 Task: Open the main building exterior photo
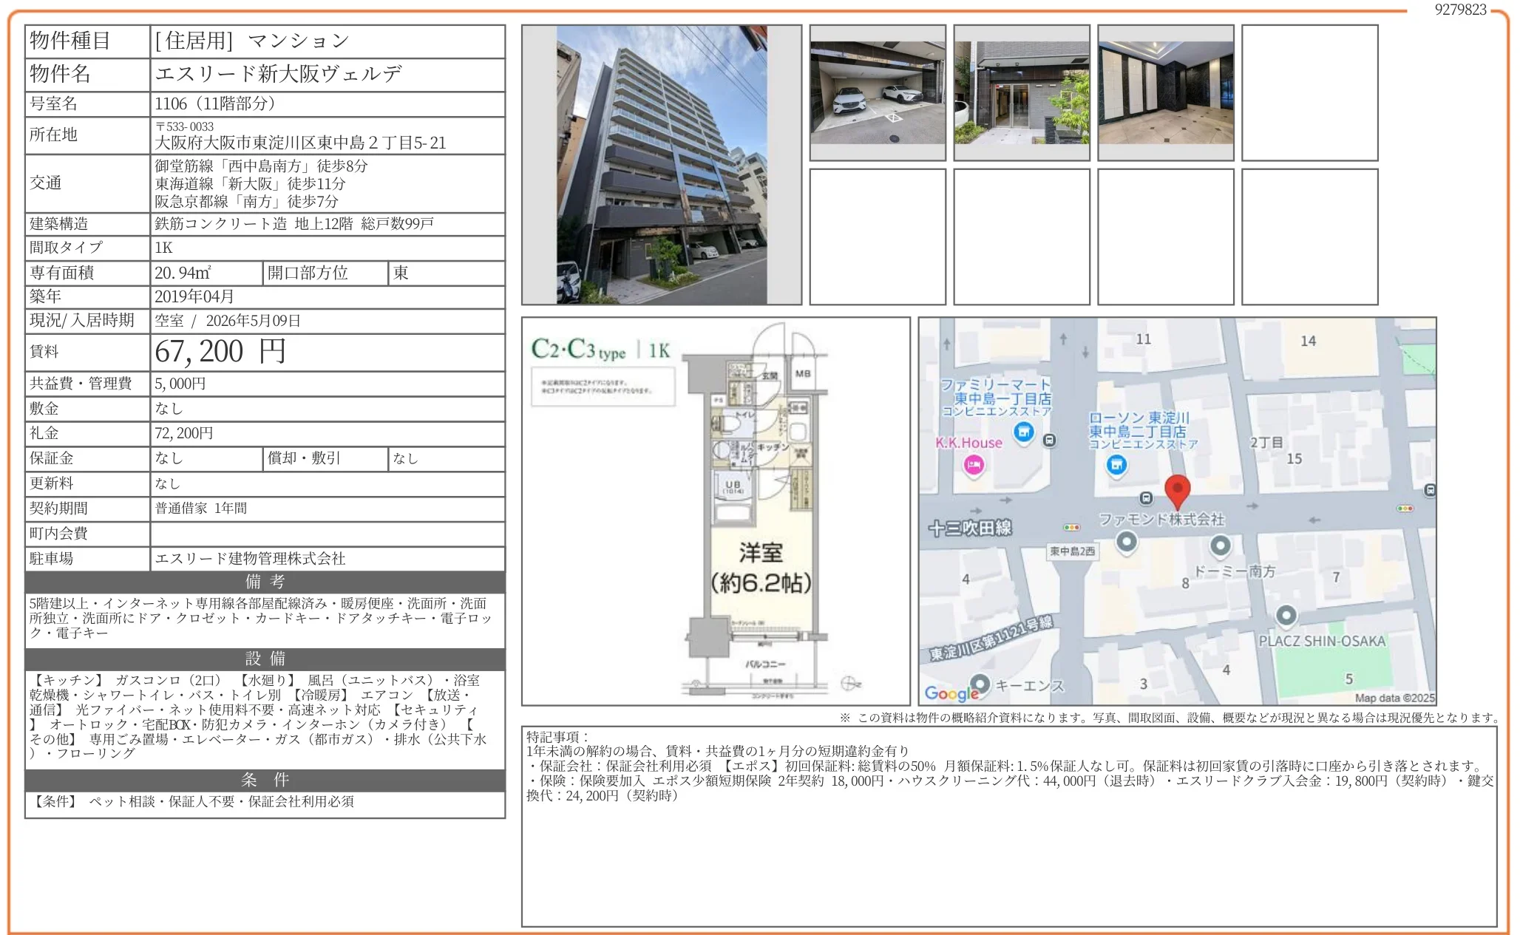pyautogui.click(x=661, y=165)
